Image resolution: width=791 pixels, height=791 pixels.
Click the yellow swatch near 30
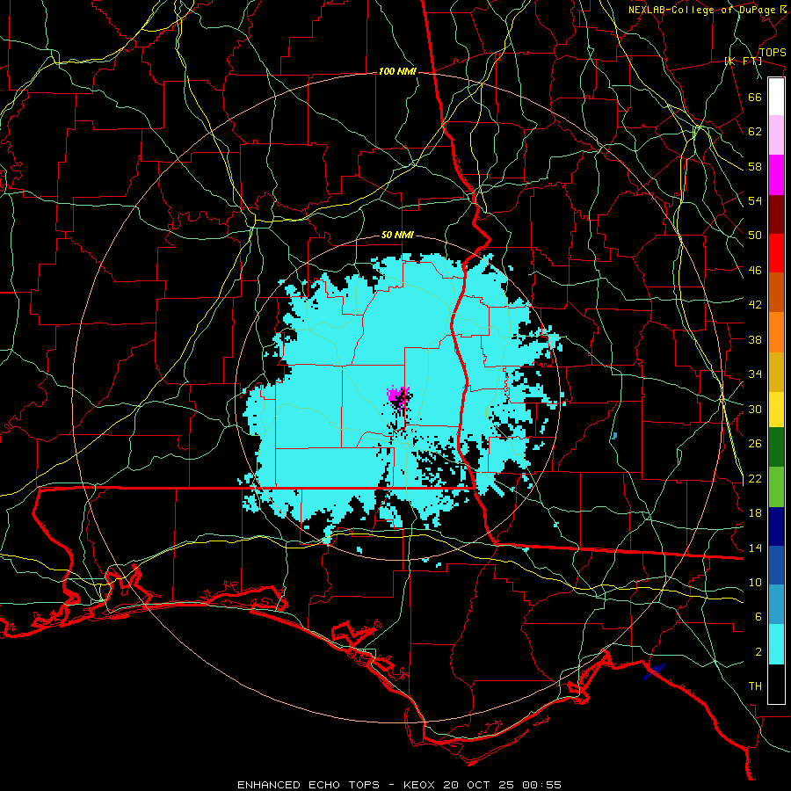[776, 410]
